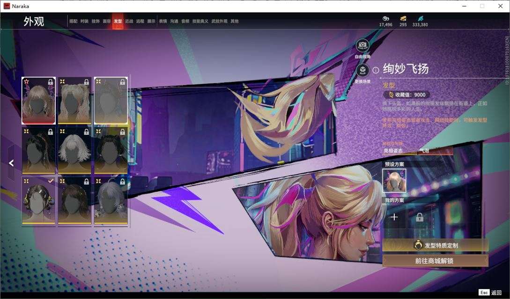Choose the preset thumbnail under 预设方案

(394, 181)
